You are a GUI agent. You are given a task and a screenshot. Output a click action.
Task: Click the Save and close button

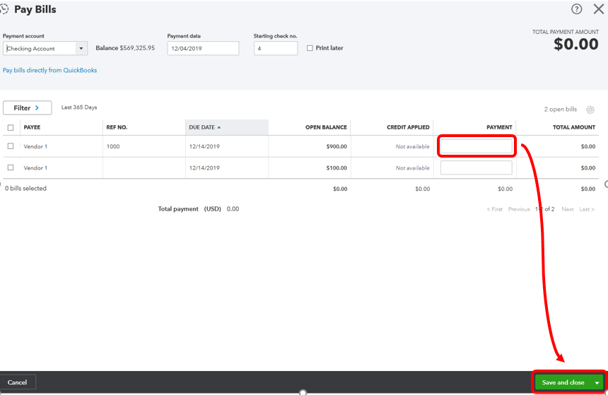click(563, 382)
